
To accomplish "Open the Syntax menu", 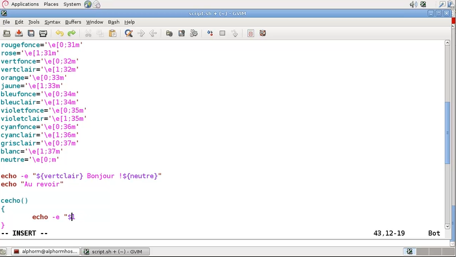I will coord(52,22).
